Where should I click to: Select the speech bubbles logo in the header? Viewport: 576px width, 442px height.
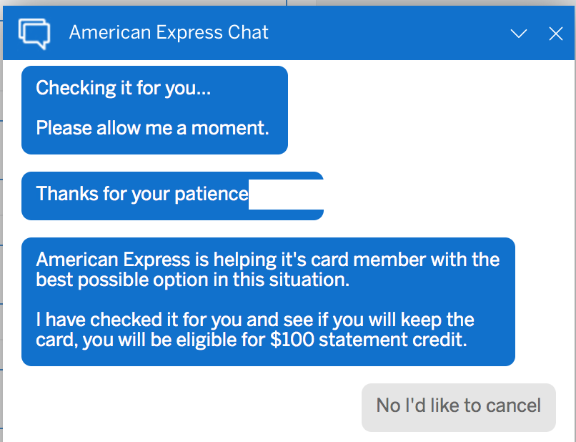point(34,32)
